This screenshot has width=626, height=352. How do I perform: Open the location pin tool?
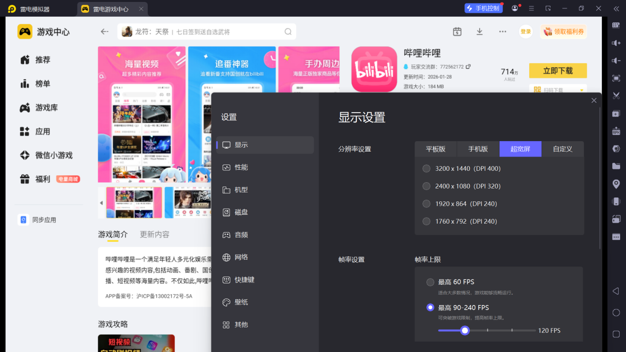tap(616, 184)
